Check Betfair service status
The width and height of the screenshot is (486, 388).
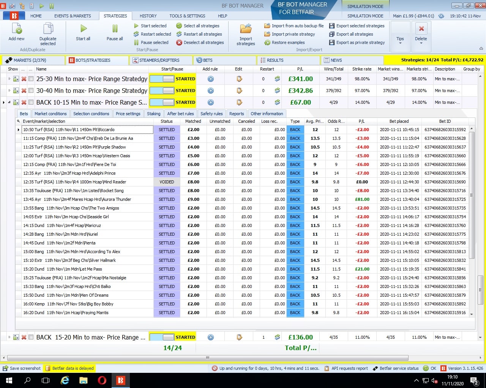click(x=395, y=368)
